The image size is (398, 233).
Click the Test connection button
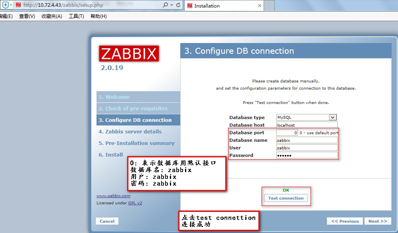tap(286, 198)
